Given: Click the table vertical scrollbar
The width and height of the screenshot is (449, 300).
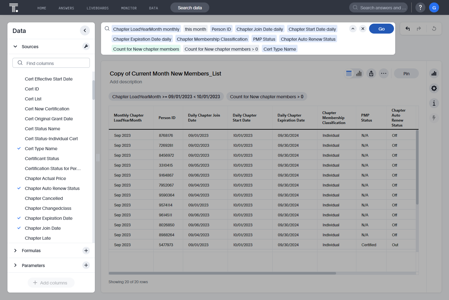Looking at the screenshot, I should (x=417, y=167).
